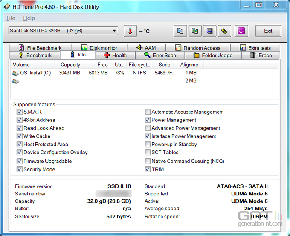The image size is (290, 236).
Task: Toggle the Security Mode checkbox
Action: click(20, 169)
